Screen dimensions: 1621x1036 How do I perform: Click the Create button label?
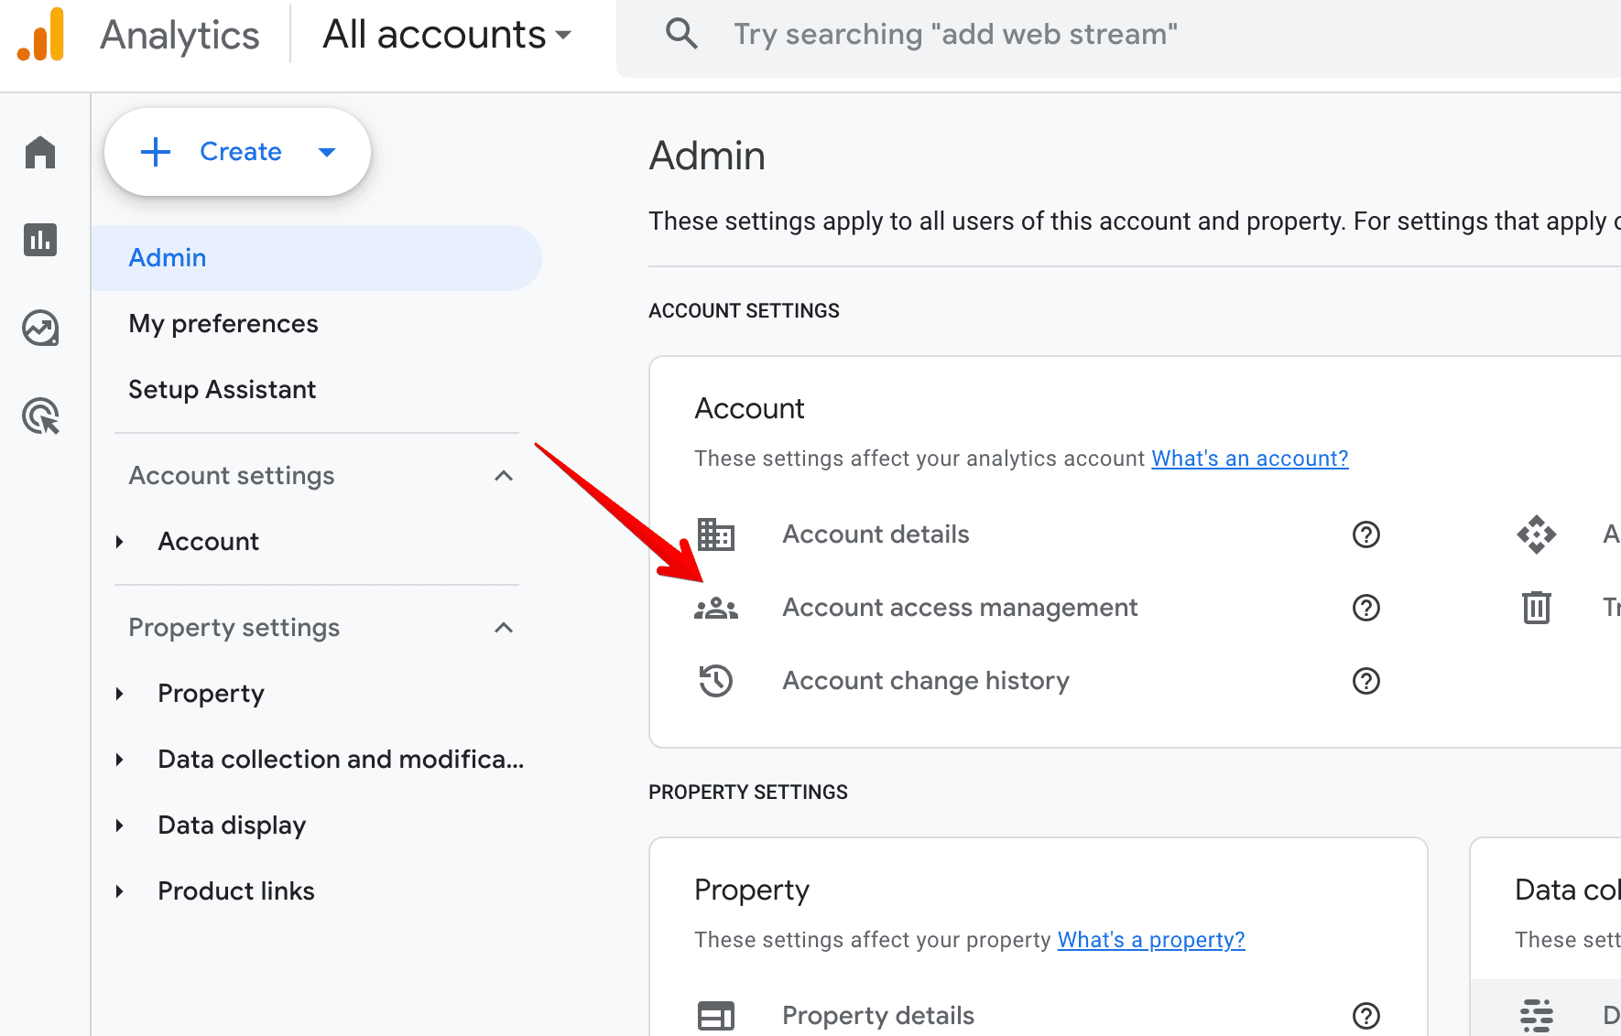tap(241, 152)
